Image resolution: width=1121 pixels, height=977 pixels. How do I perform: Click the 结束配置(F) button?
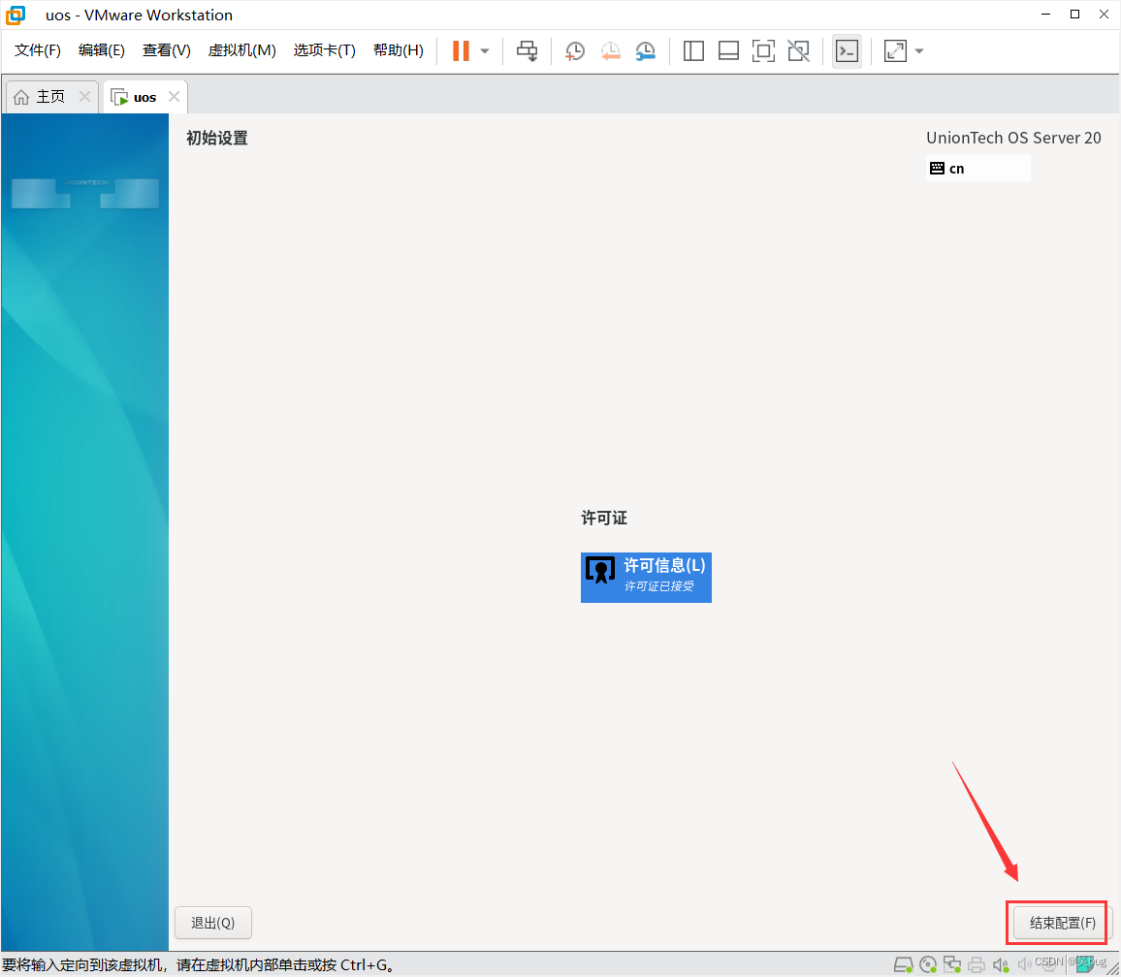[1062, 923]
